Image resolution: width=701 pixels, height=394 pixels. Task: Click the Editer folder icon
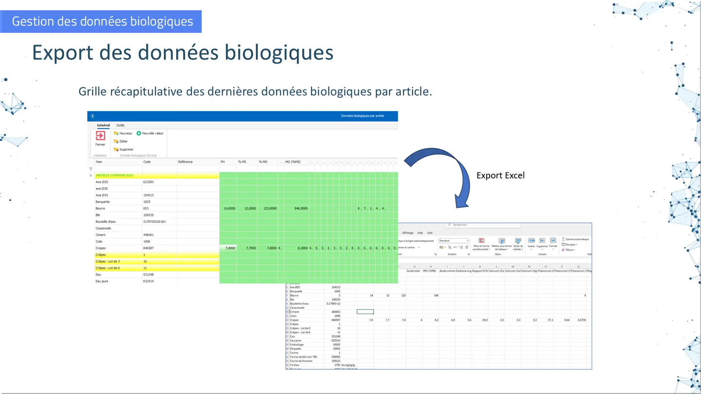[116, 141]
